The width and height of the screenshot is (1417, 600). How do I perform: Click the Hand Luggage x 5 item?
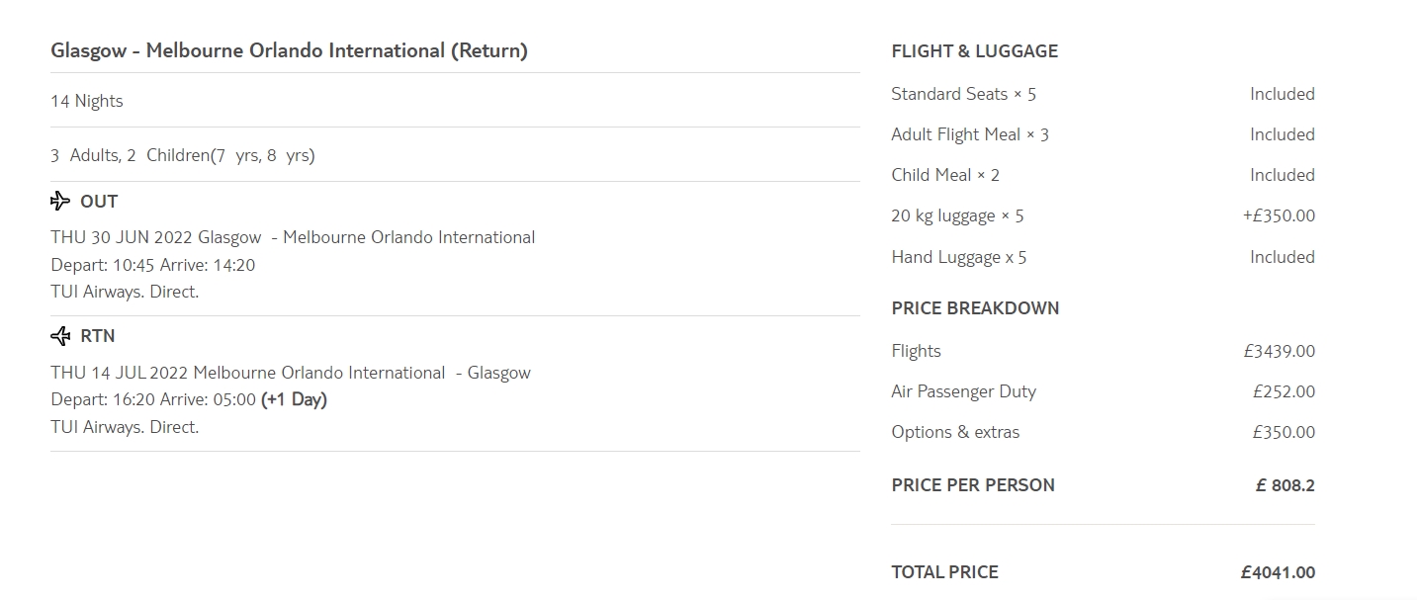tap(959, 257)
